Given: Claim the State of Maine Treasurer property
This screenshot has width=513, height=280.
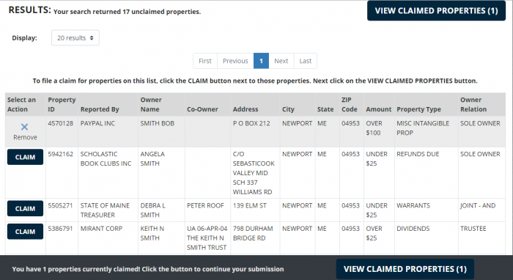Looking at the screenshot, I should [x=25, y=209].
